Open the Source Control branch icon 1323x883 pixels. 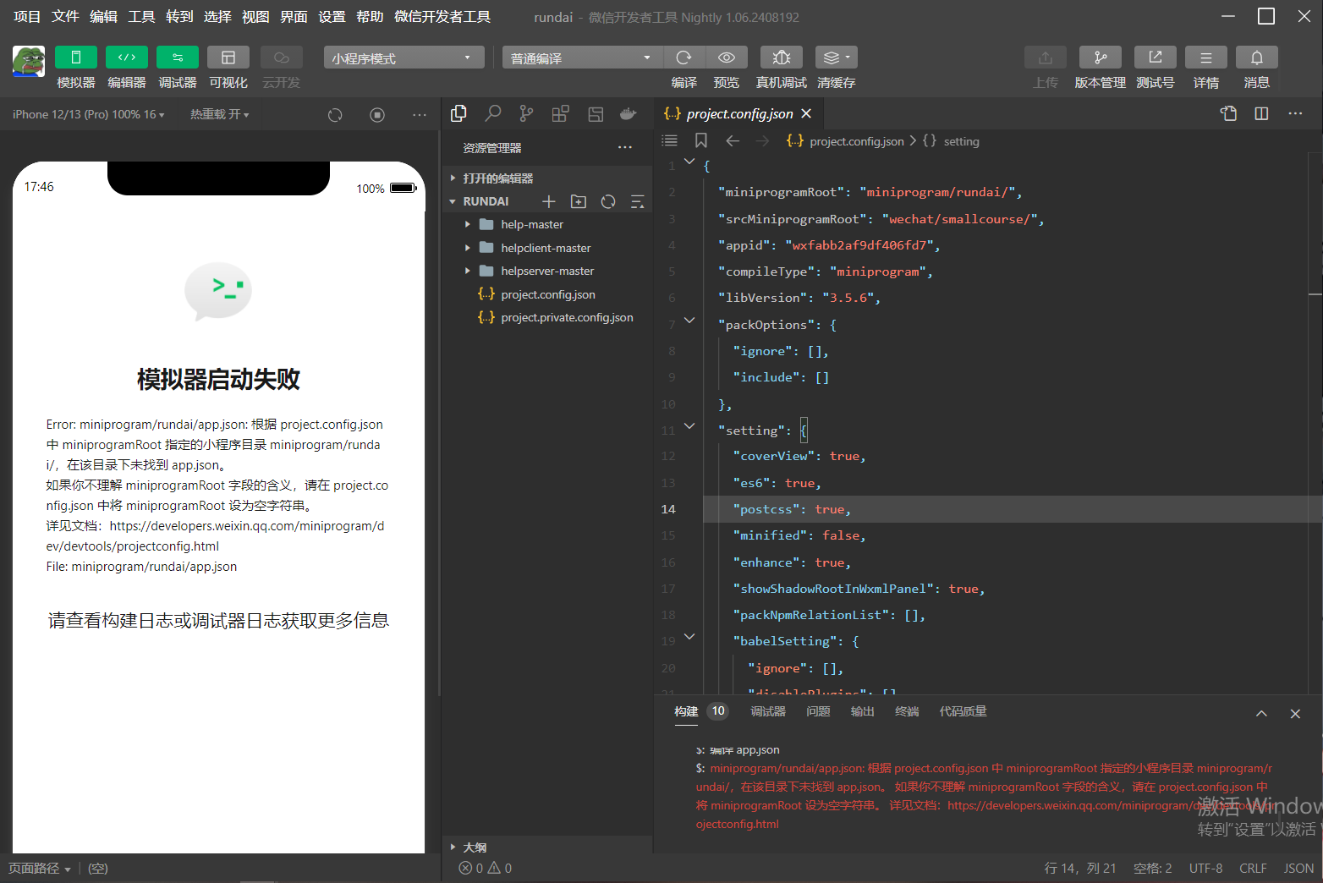pyautogui.click(x=527, y=114)
